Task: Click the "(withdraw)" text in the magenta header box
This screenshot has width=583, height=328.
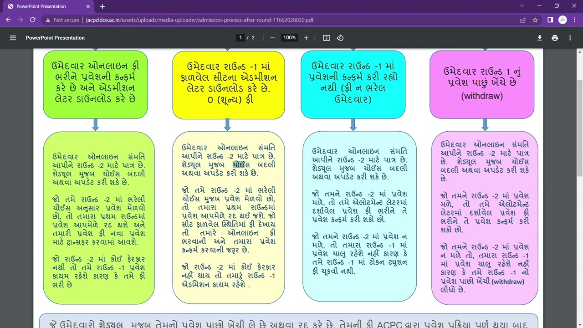Action: pyautogui.click(x=482, y=96)
